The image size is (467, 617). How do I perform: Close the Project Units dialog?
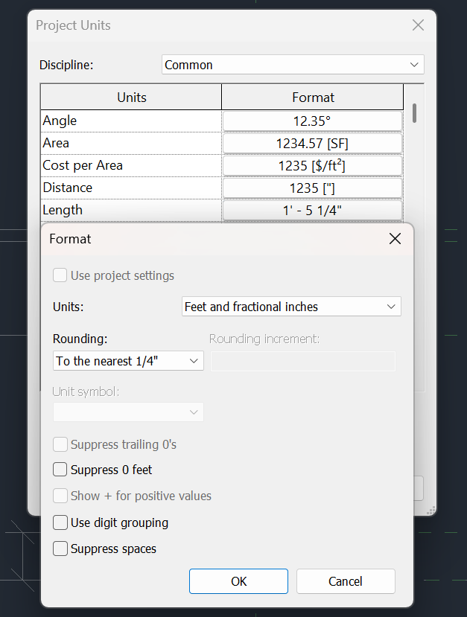coord(418,25)
